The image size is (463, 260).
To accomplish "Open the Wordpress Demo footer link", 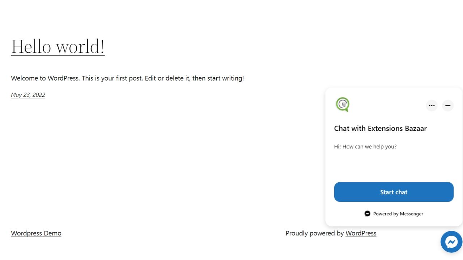I will point(36,233).
